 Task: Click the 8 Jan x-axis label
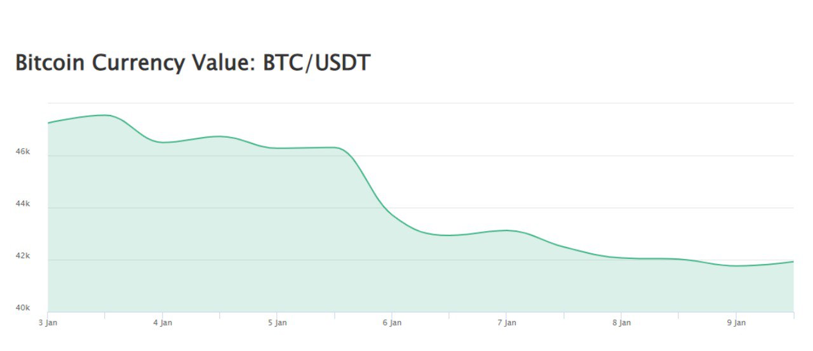pos(621,323)
